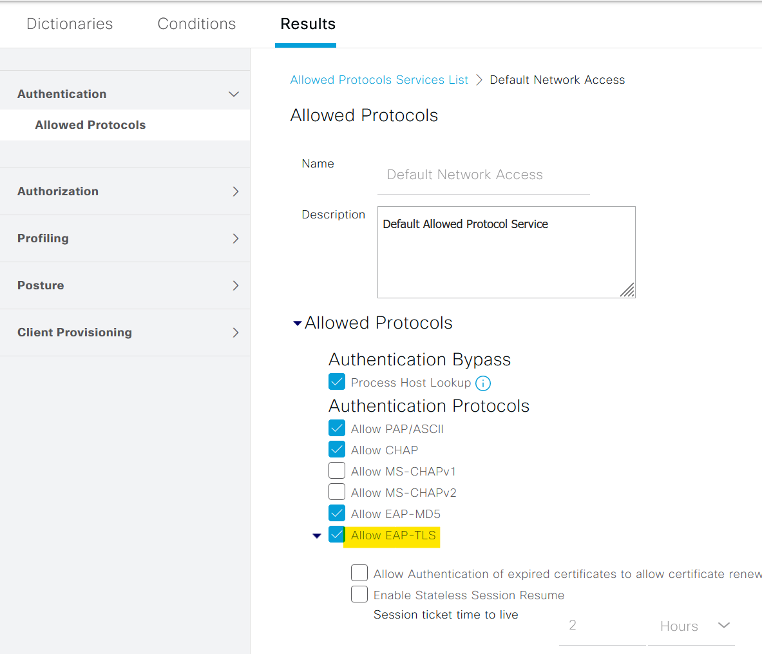Image resolution: width=762 pixels, height=654 pixels.
Task: Enable the Allow MS-CHAPv2 checkbox
Action: pos(337,492)
